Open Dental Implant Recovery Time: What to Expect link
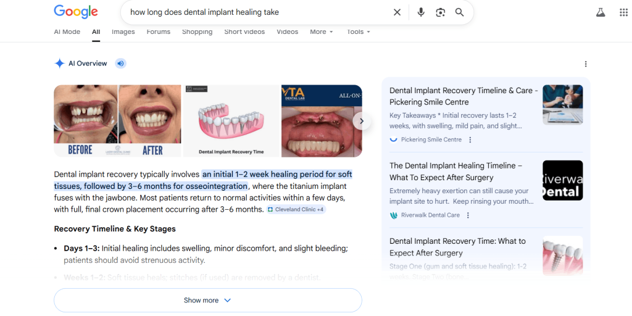The image size is (632, 316). coord(457,247)
